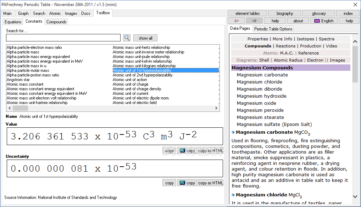The width and height of the screenshot is (361, 207).
Task: Open the Spectra link
Action: (326, 39)
